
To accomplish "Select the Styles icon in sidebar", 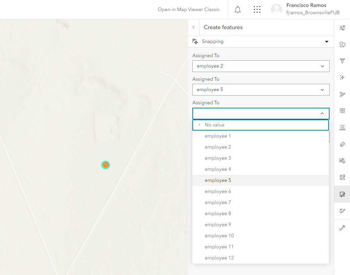I will tap(342, 44).
